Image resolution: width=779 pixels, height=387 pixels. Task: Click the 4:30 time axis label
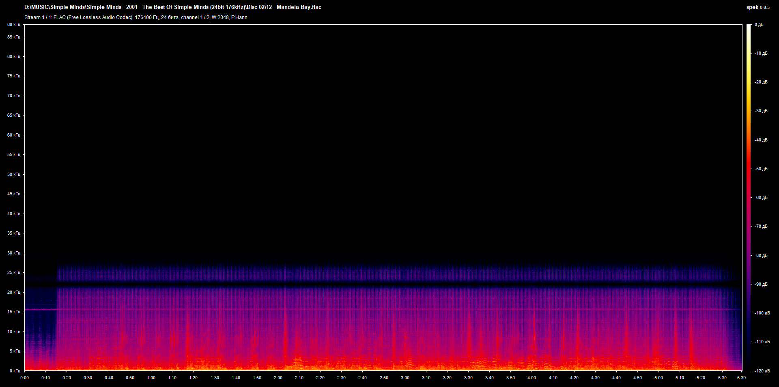click(595, 378)
